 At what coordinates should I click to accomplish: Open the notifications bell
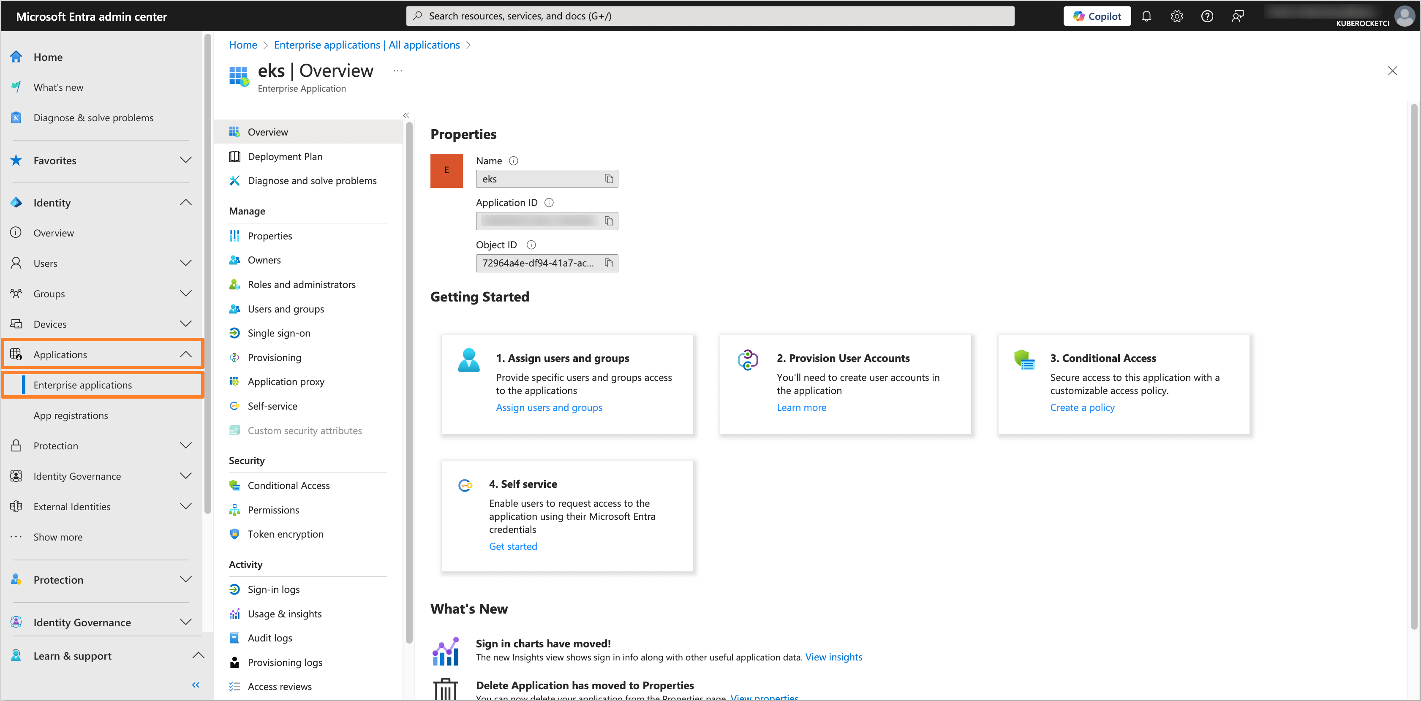(x=1147, y=16)
